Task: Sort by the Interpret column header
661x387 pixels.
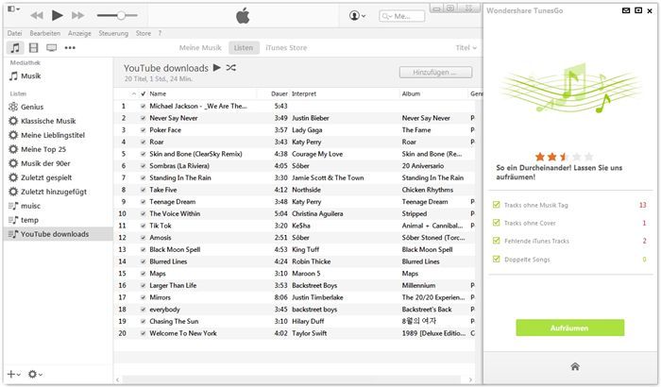Action: click(304, 93)
